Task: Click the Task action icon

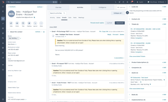Action: tap(23, 23)
